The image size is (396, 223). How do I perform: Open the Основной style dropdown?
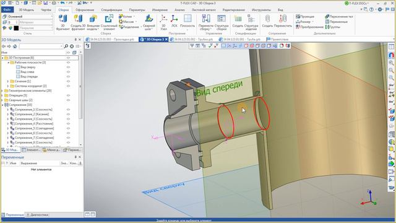pyautogui.click(x=30, y=17)
